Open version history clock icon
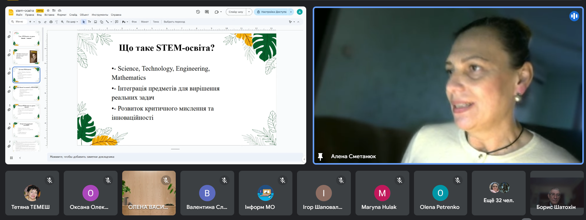 pyautogui.click(x=198, y=12)
